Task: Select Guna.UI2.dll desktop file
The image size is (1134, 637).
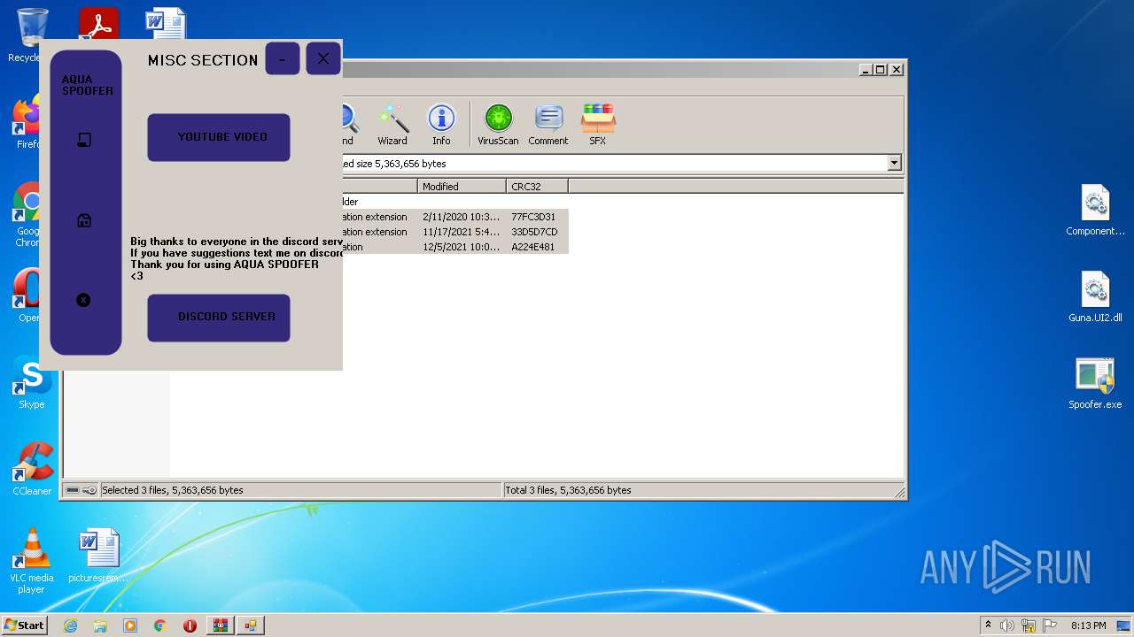Action: coord(1095,297)
